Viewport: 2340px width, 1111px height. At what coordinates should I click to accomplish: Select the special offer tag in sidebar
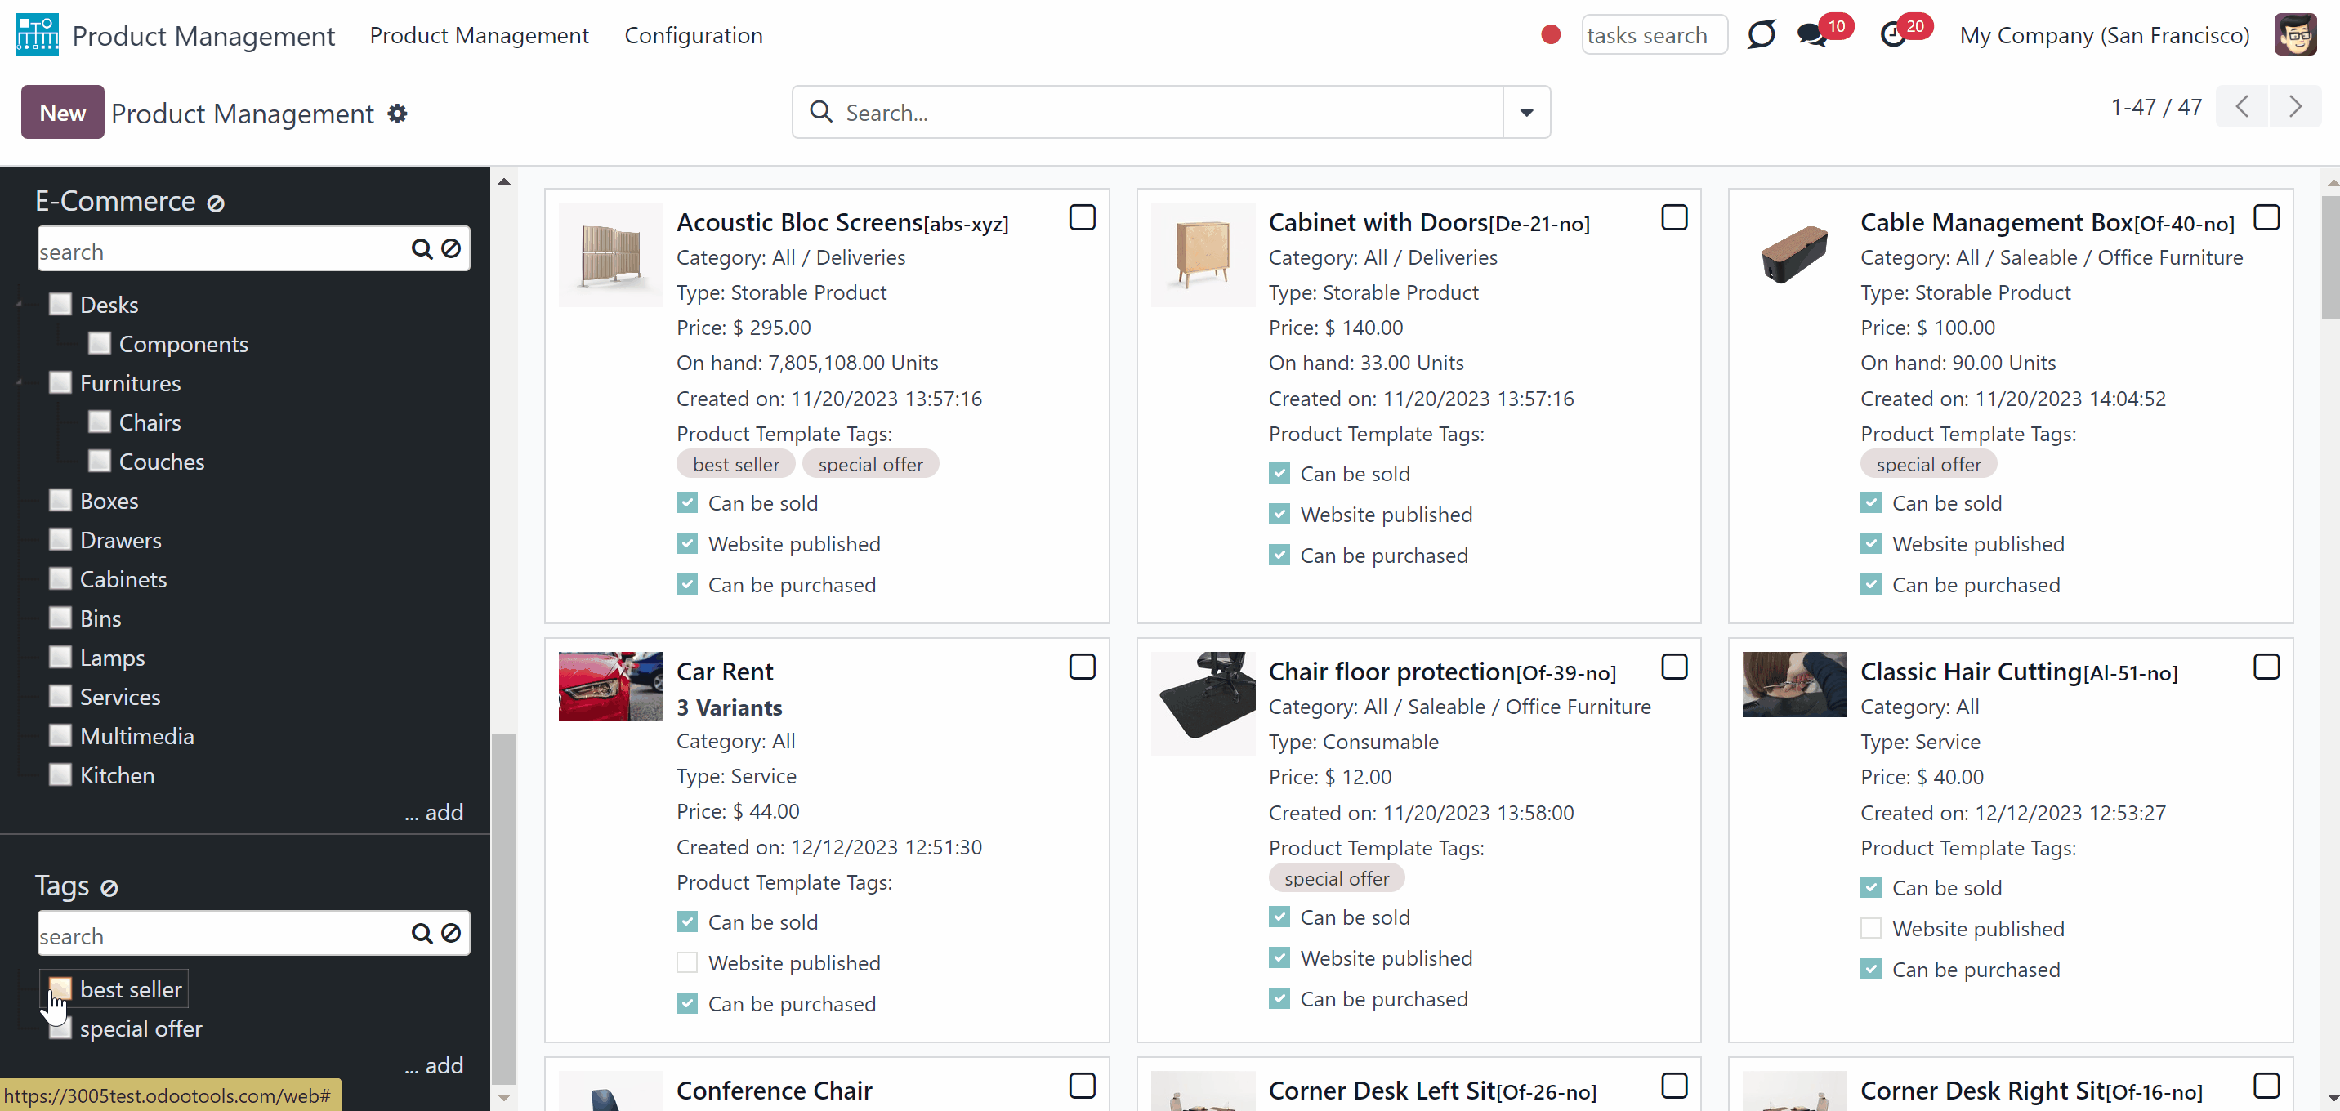click(141, 1028)
